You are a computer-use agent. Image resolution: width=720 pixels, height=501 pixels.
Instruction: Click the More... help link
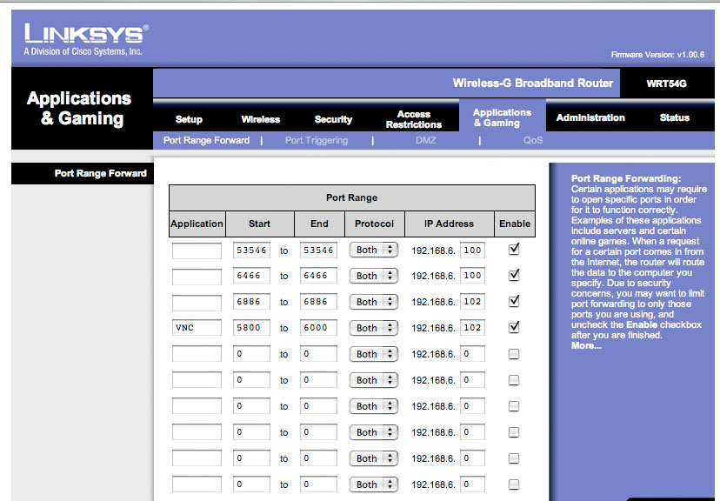click(x=585, y=345)
